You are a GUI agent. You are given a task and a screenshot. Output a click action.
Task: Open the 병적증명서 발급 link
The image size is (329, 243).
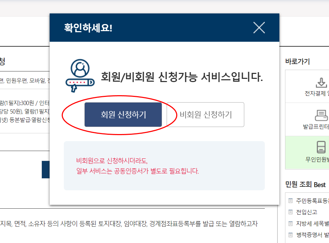312,235
